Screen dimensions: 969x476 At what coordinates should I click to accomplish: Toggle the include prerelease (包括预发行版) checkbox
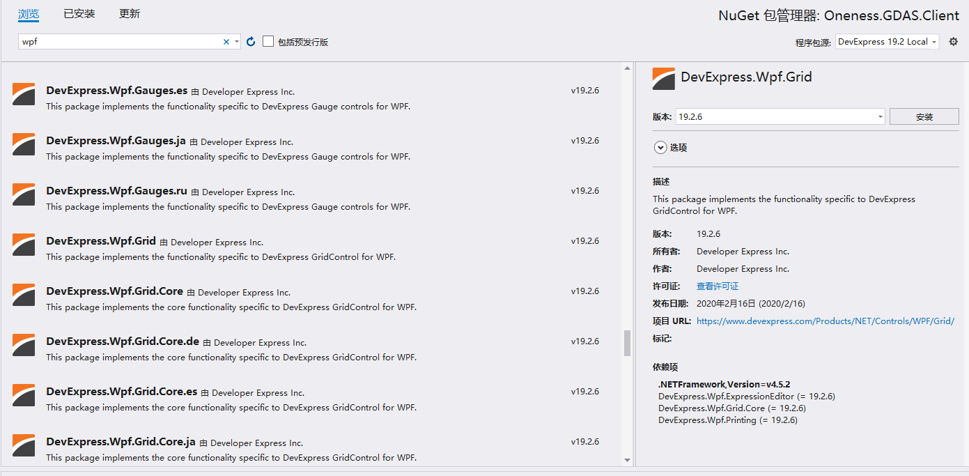tap(268, 42)
